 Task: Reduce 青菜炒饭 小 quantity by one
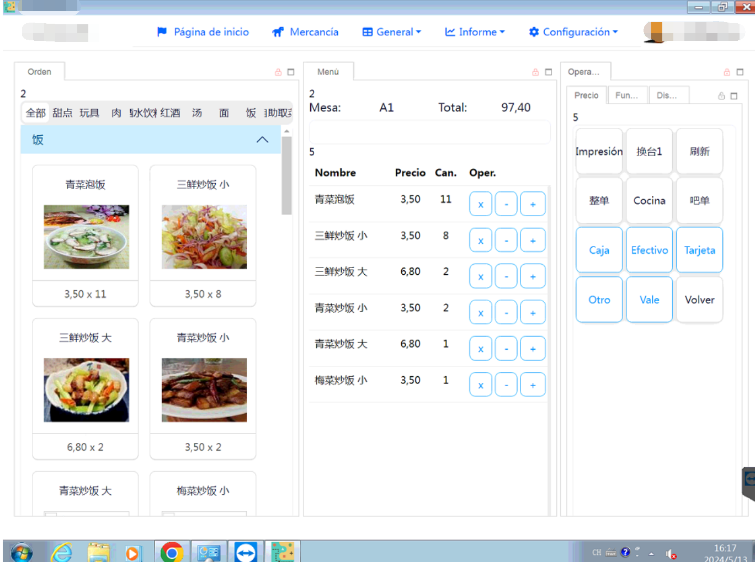pyautogui.click(x=506, y=313)
